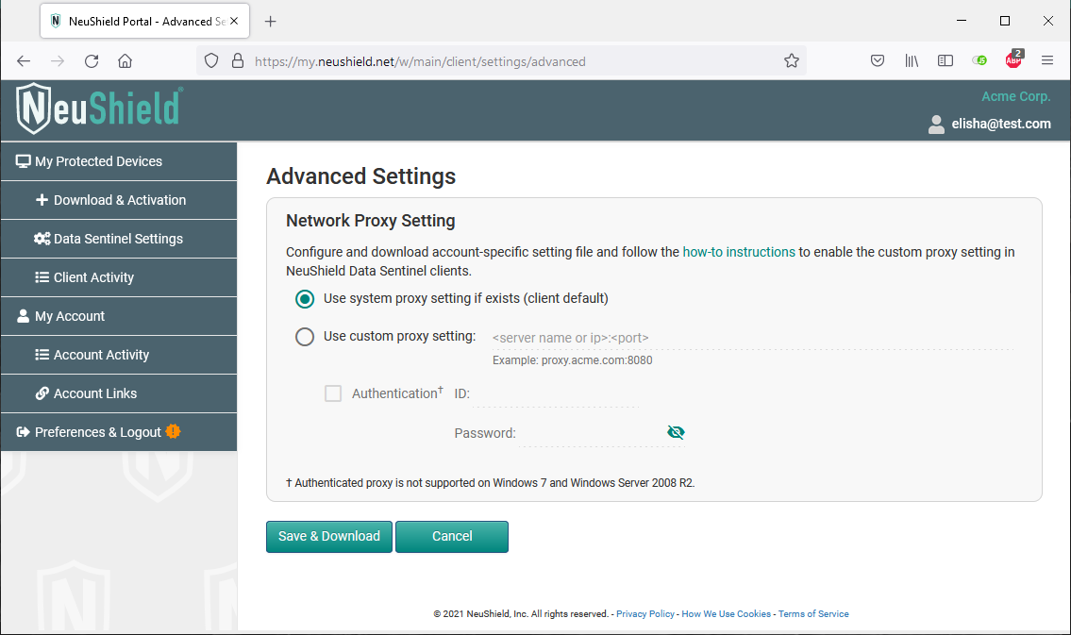Select My Protected Devices monitor icon
1071x635 pixels.
click(x=23, y=161)
